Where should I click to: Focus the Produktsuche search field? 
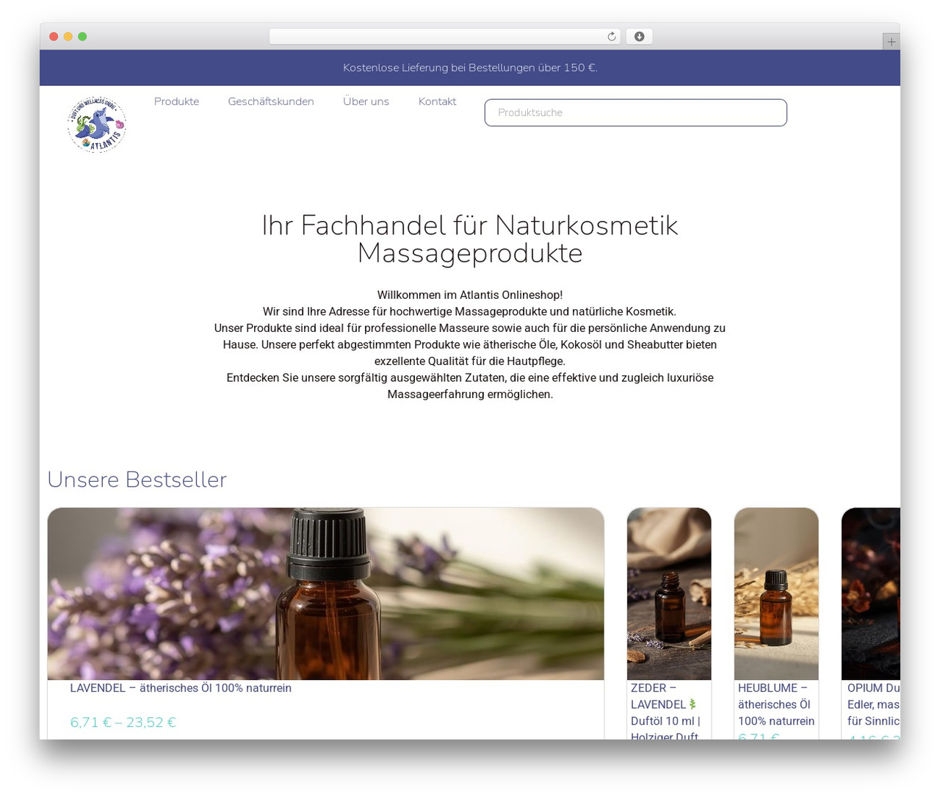click(636, 112)
